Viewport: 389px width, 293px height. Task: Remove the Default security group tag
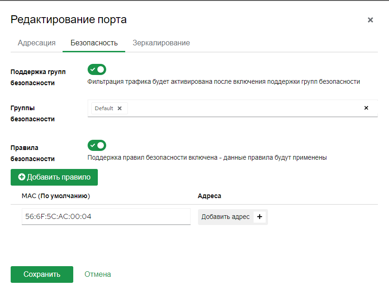point(120,108)
